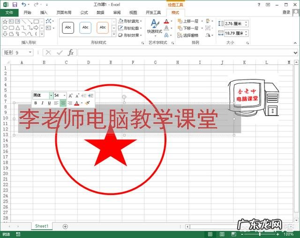Choose the rectangle shape in shapes gallery

[x=36, y=22]
